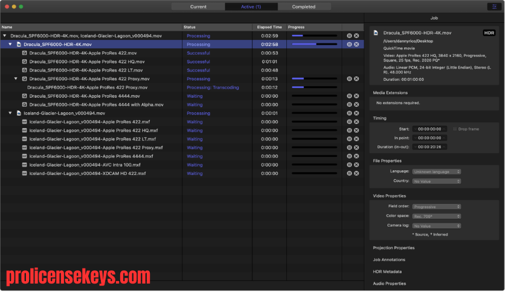505x292 pixels.
Task: Collapse the ProRes 422 Proxy.mov output triangle
Action: pyautogui.click(x=16, y=79)
